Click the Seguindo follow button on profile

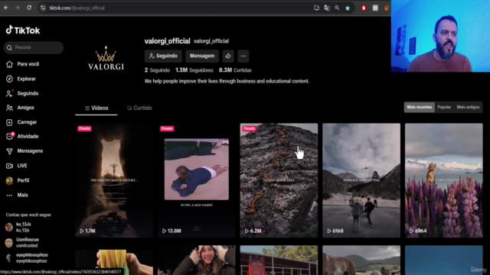[163, 56]
